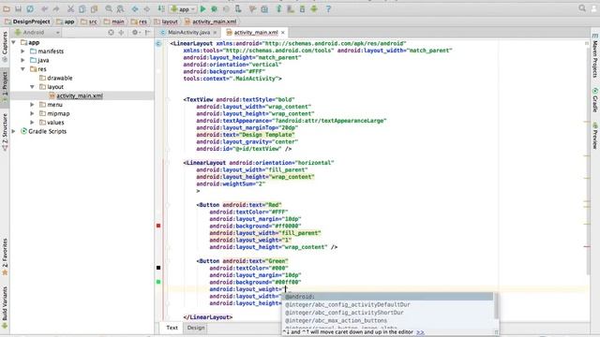Expand the mipmap folder
Image resolution: width=600 pixels, height=337 pixels.
(x=32, y=113)
